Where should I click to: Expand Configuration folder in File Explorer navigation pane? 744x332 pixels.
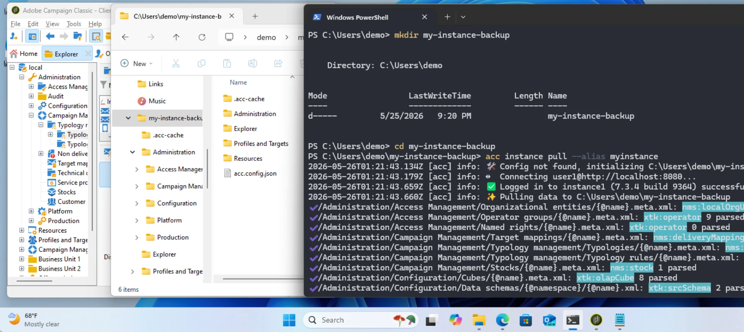pos(137,203)
